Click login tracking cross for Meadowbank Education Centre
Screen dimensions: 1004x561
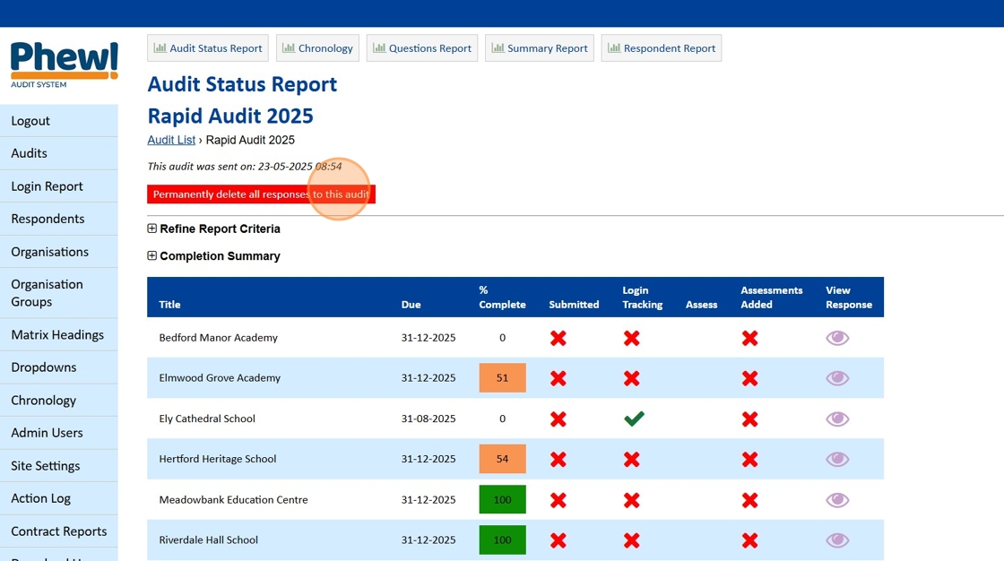tap(632, 500)
